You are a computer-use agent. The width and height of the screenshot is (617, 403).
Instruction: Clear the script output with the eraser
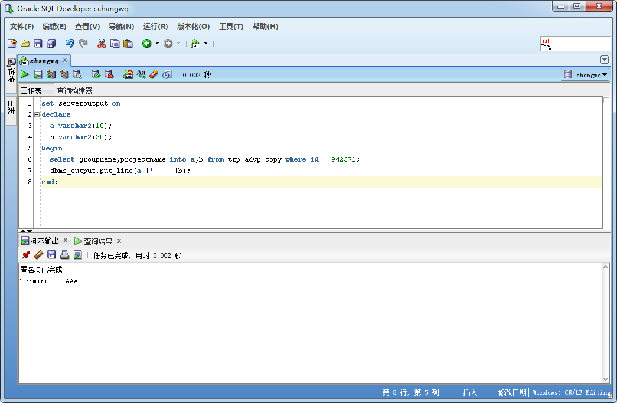click(38, 255)
